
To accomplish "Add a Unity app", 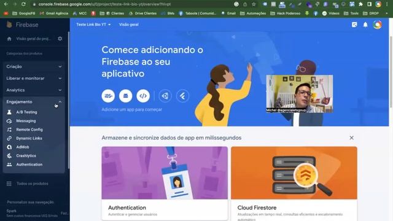I will [x=165, y=96].
